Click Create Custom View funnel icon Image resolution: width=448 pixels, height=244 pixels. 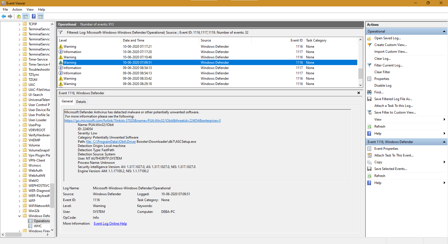point(369,45)
